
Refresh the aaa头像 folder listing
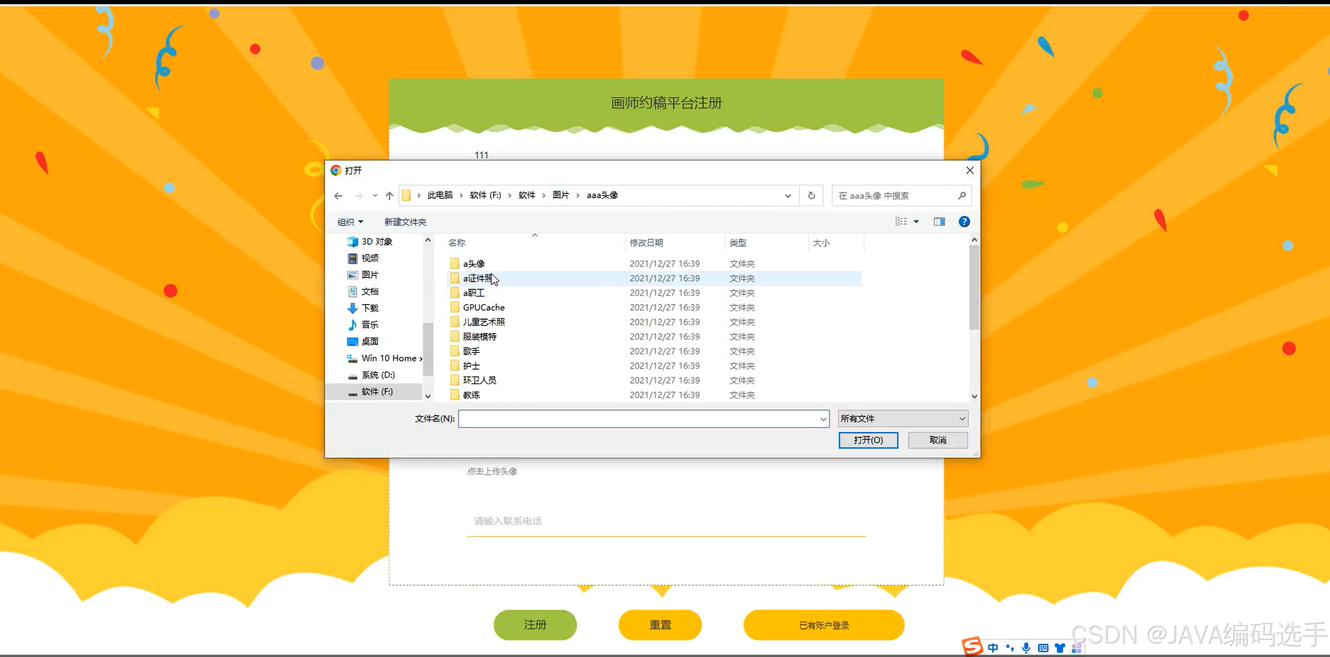click(x=811, y=196)
